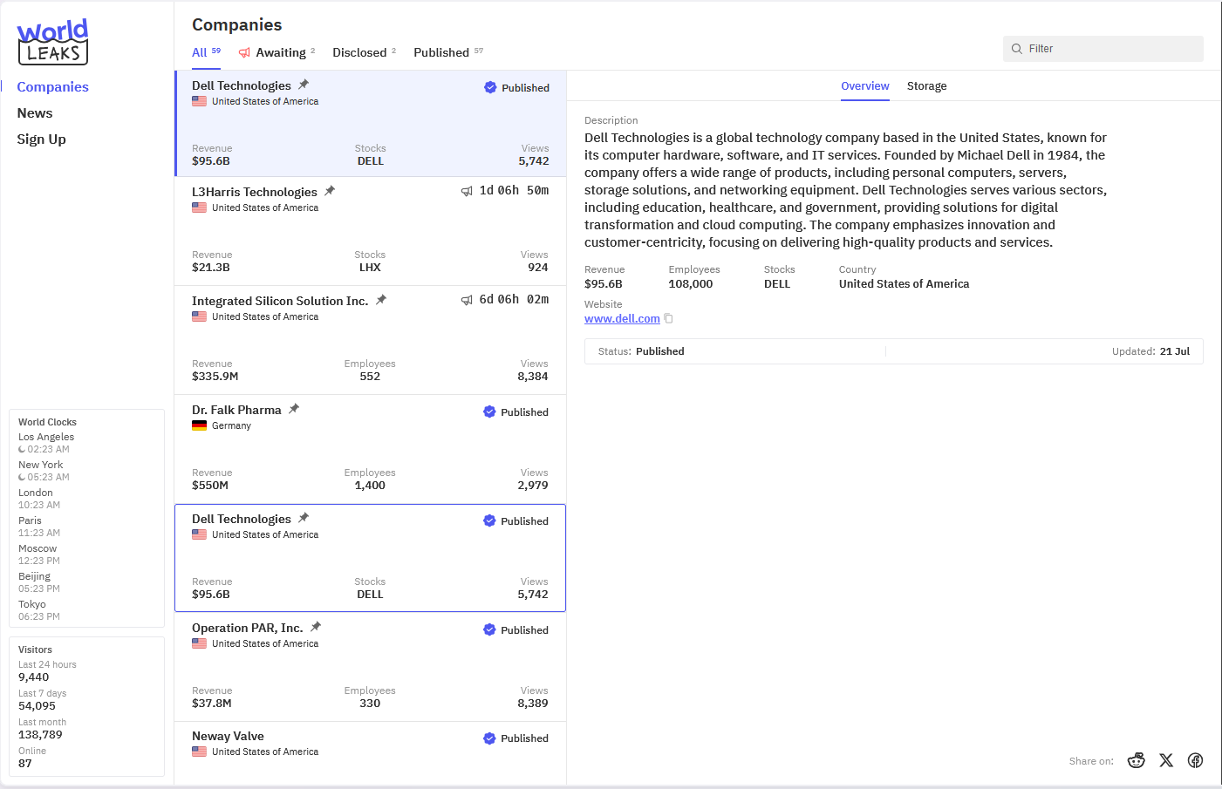Click the 1d 06h 50m countdown timer

514,191
